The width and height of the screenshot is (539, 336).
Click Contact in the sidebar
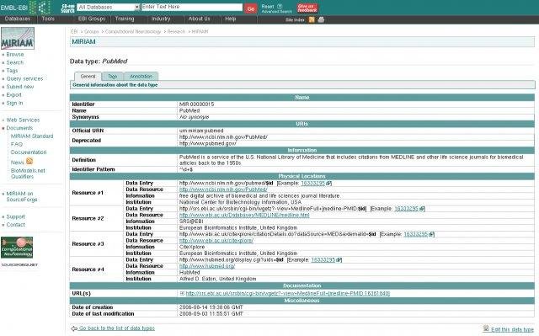[x=16, y=225]
